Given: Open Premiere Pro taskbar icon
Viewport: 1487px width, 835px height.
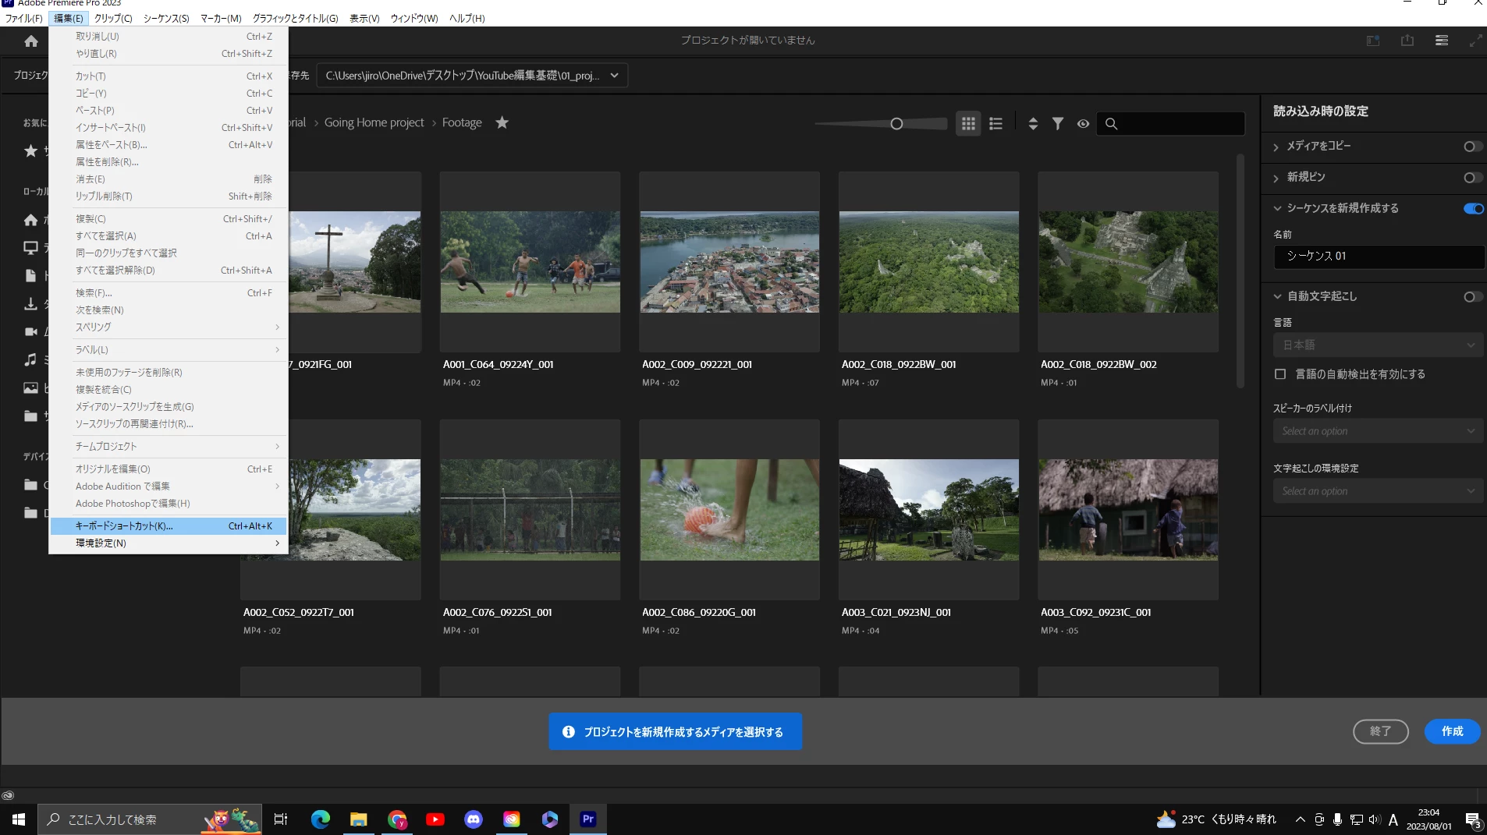Looking at the screenshot, I should pyautogui.click(x=588, y=819).
